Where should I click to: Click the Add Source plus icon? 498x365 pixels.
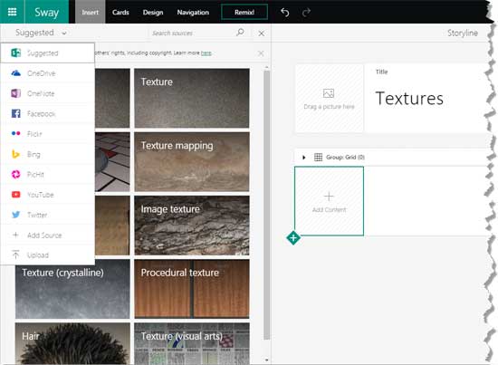tap(15, 235)
